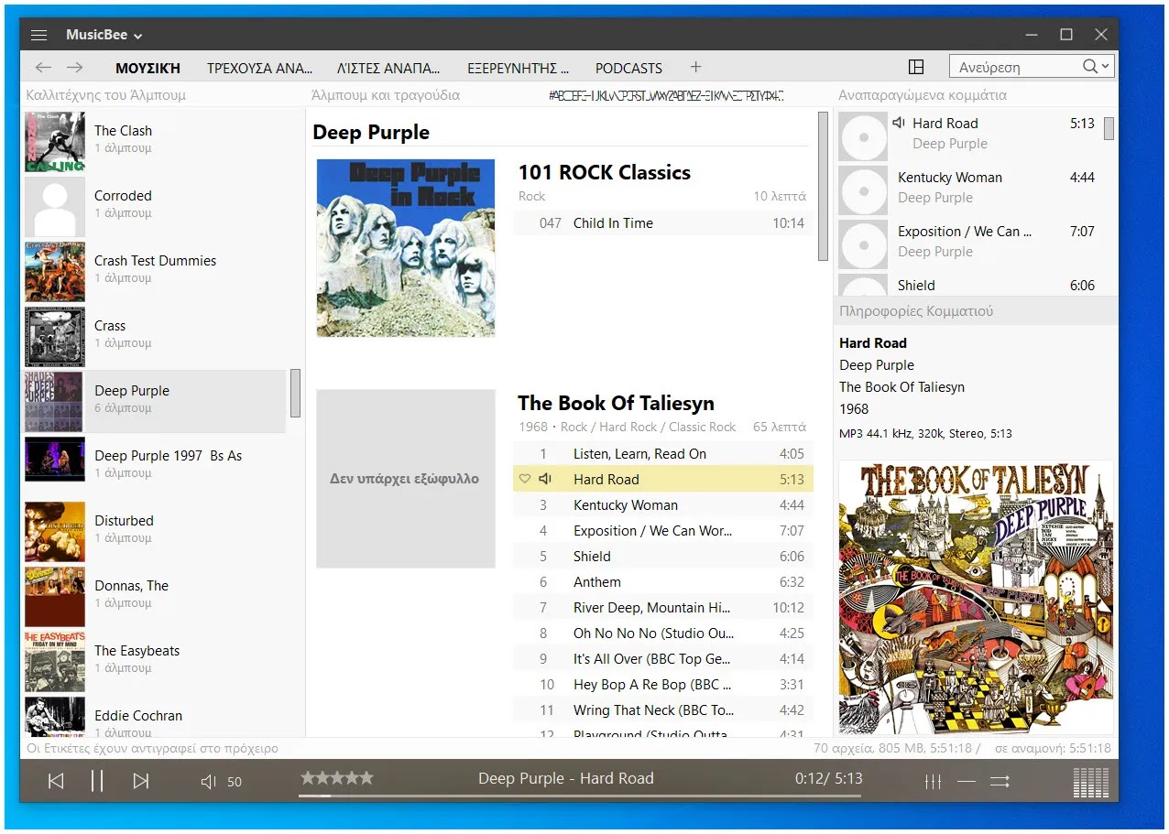Open Πληροφορίες Κομματιού panel header

tap(916, 311)
